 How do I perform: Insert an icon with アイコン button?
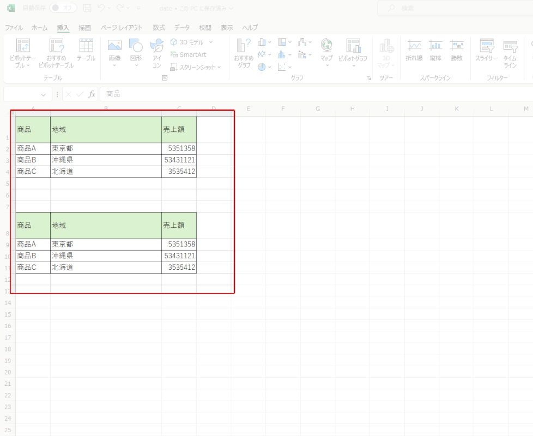(x=157, y=53)
